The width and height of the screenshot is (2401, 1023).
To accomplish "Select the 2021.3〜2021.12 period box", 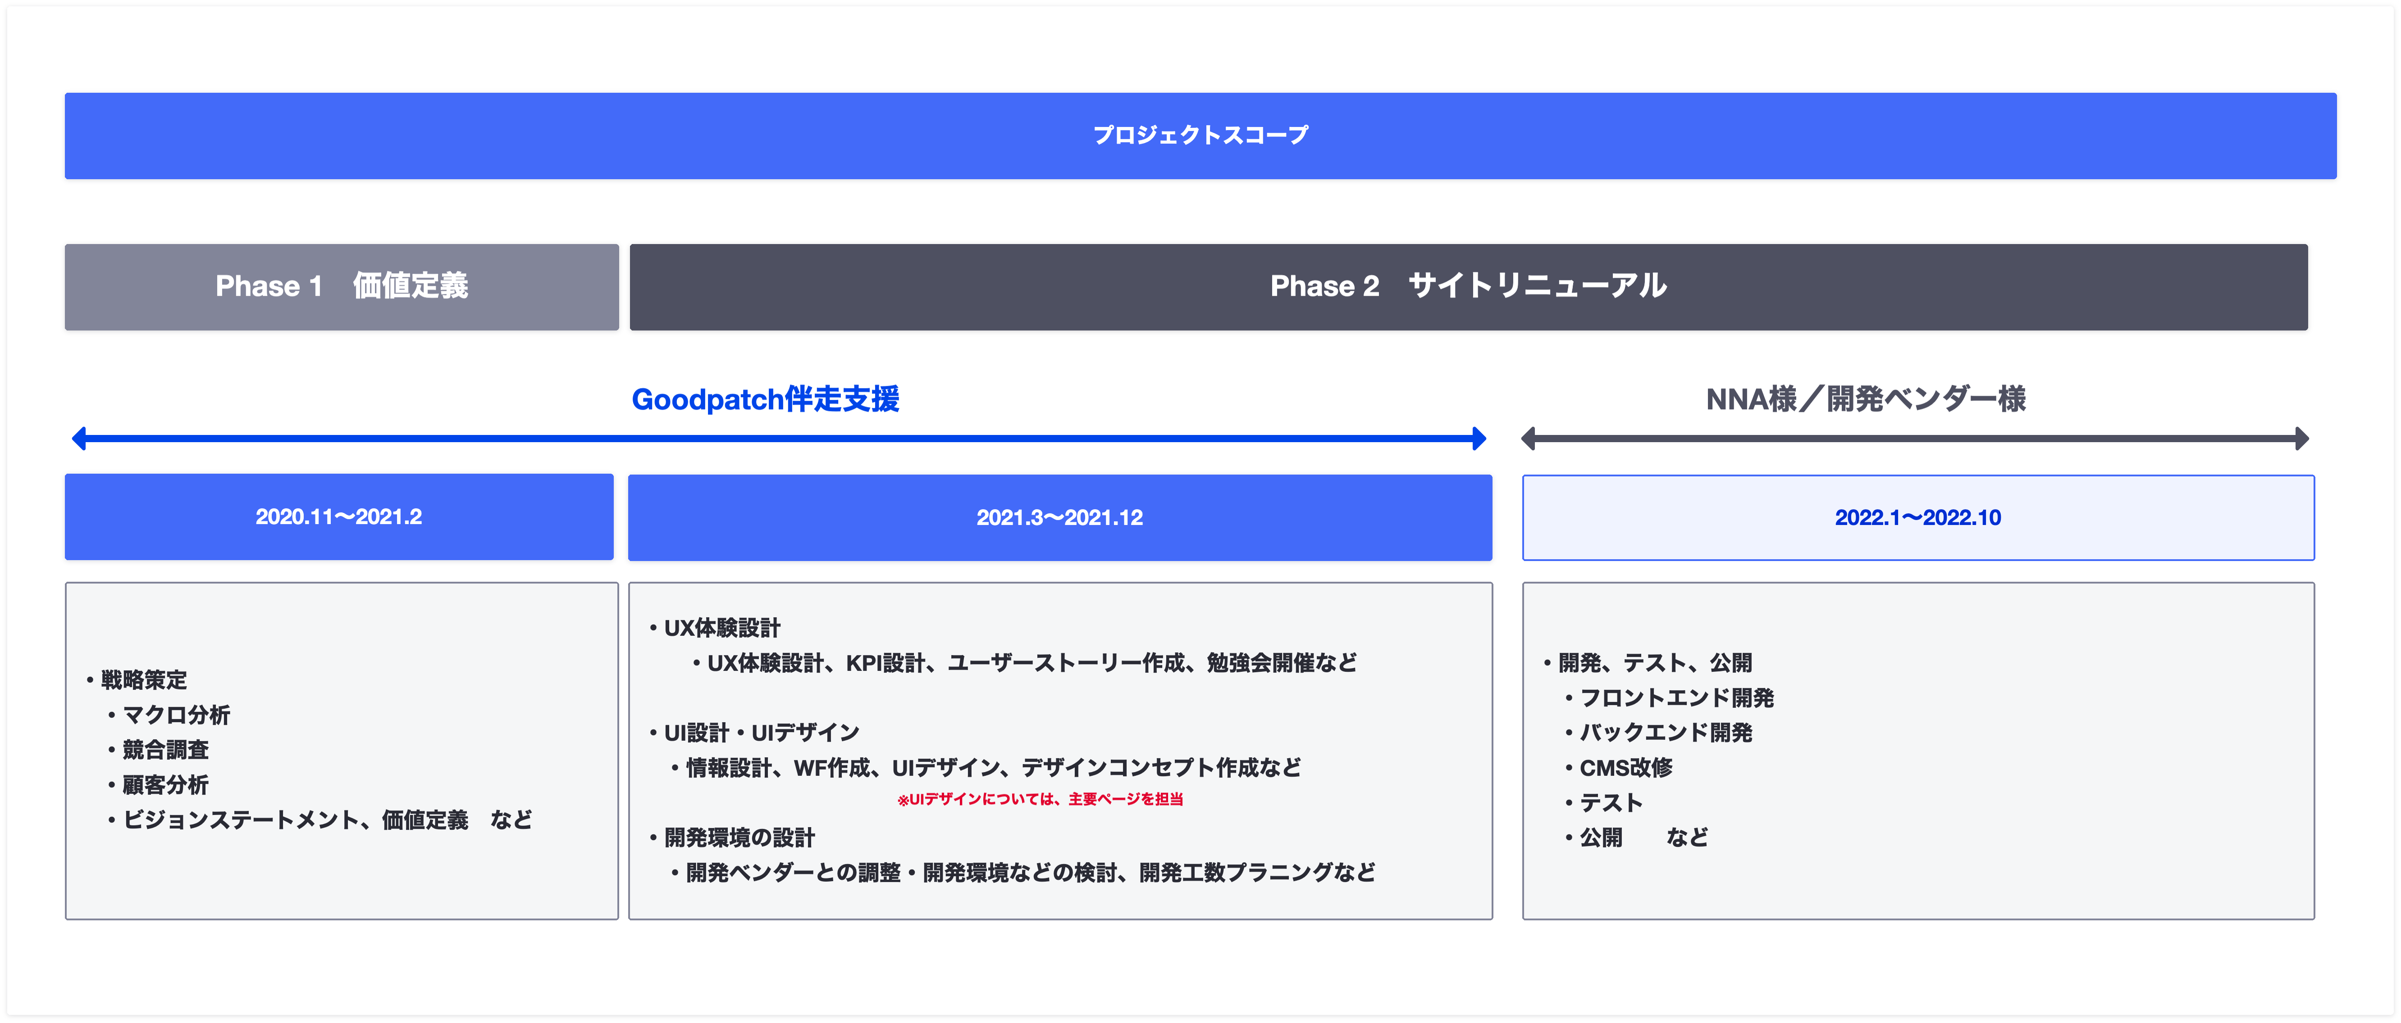I will tap(1060, 518).
